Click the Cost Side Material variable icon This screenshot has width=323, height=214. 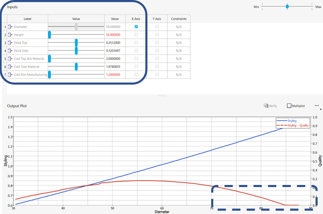10,67
